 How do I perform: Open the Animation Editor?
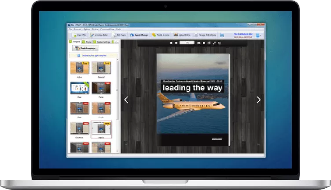pyautogui.click(x=99, y=35)
